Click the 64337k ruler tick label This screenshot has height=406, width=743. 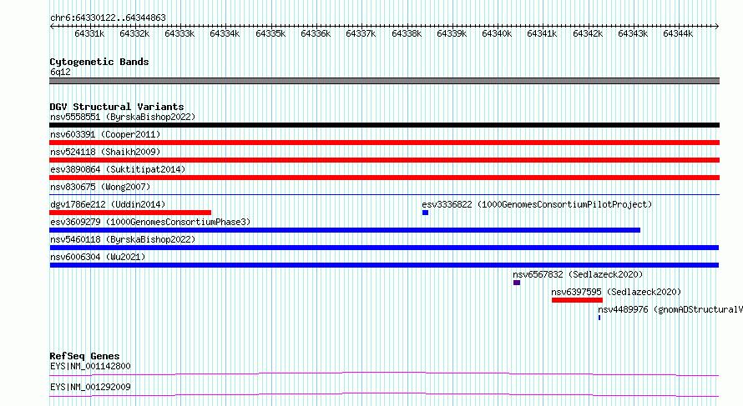pos(361,34)
